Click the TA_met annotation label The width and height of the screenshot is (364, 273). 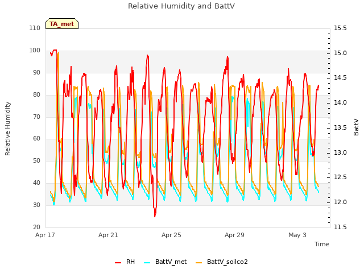click(62, 24)
